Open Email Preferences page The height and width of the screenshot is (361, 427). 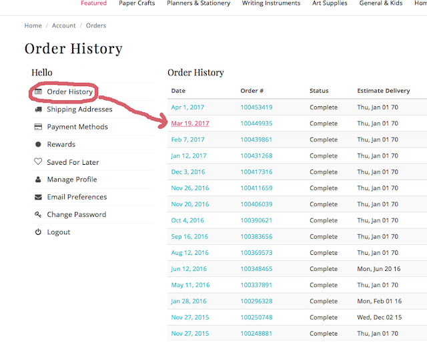point(77,197)
